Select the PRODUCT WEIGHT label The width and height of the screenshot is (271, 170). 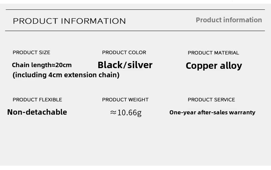point(125,100)
